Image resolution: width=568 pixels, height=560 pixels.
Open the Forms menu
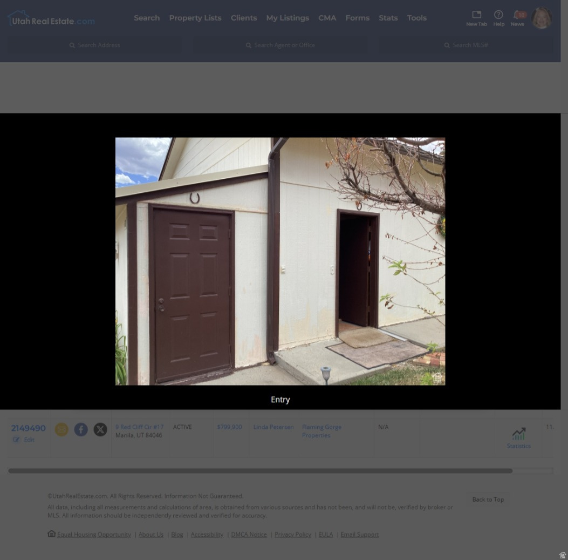click(x=357, y=17)
